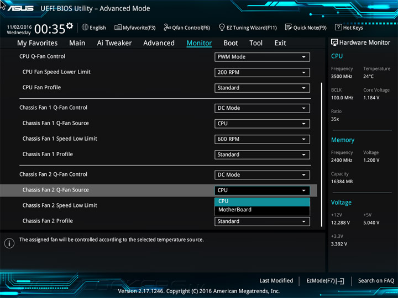Expand CPU Fan Speed Lower Limit dropdown
The height and width of the screenshot is (298, 398).
pyautogui.click(x=262, y=72)
